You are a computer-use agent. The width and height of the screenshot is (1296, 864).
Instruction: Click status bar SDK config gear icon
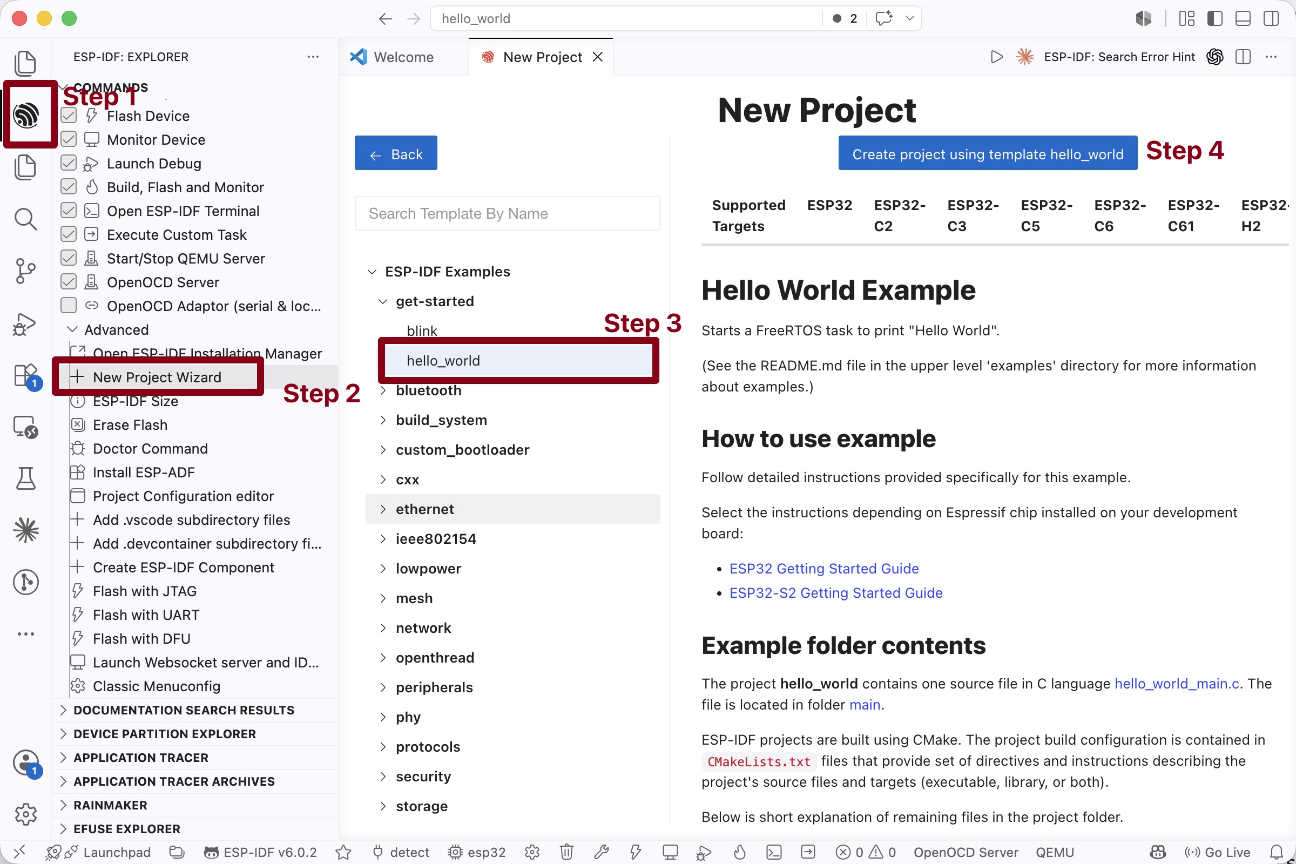[532, 852]
